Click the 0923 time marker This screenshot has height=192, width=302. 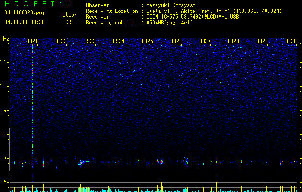click(90, 41)
